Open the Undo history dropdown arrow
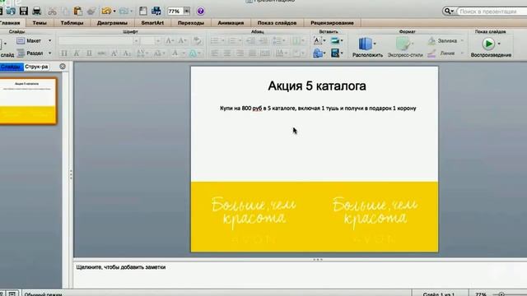This screenshot has width=527, height=296. [114, 12]
